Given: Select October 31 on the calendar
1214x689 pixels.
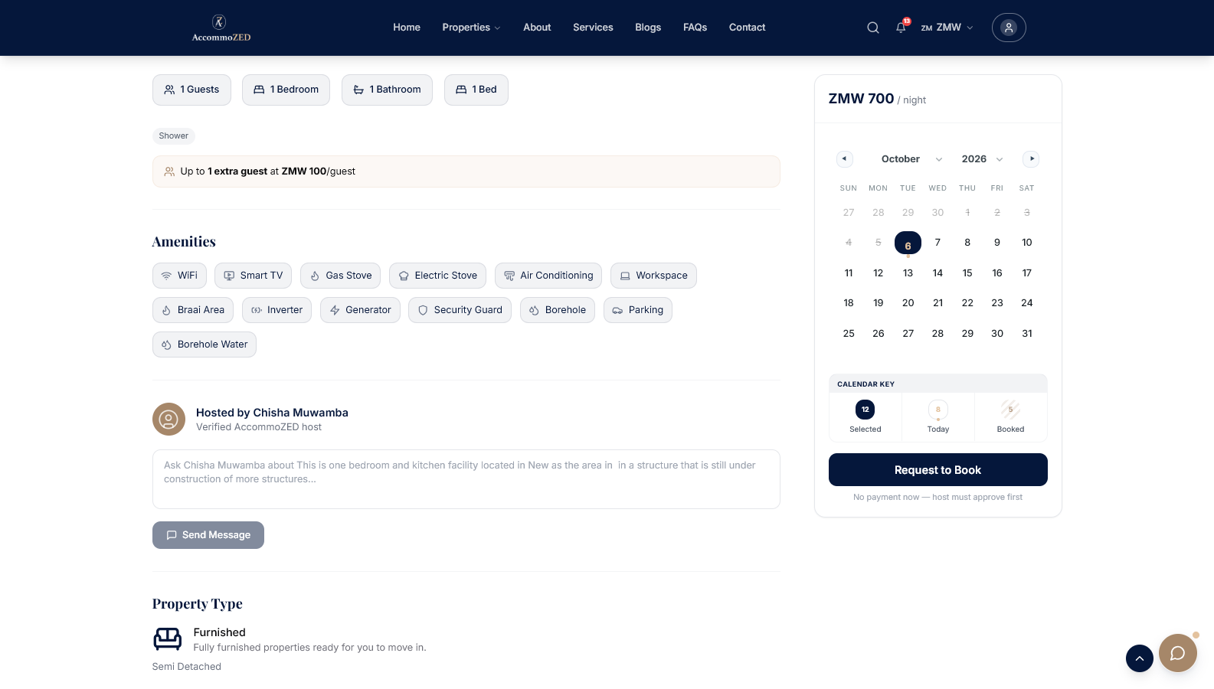Looking at the screenshot, I should click(x=1027, y=334).
